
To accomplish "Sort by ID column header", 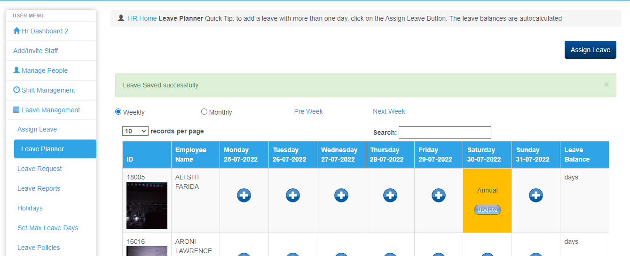I will click(x=147, y=155).
